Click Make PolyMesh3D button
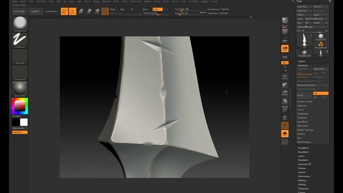The height and width of the screenshot is (193, 343). pyautogui.click(x=316, y=19)
